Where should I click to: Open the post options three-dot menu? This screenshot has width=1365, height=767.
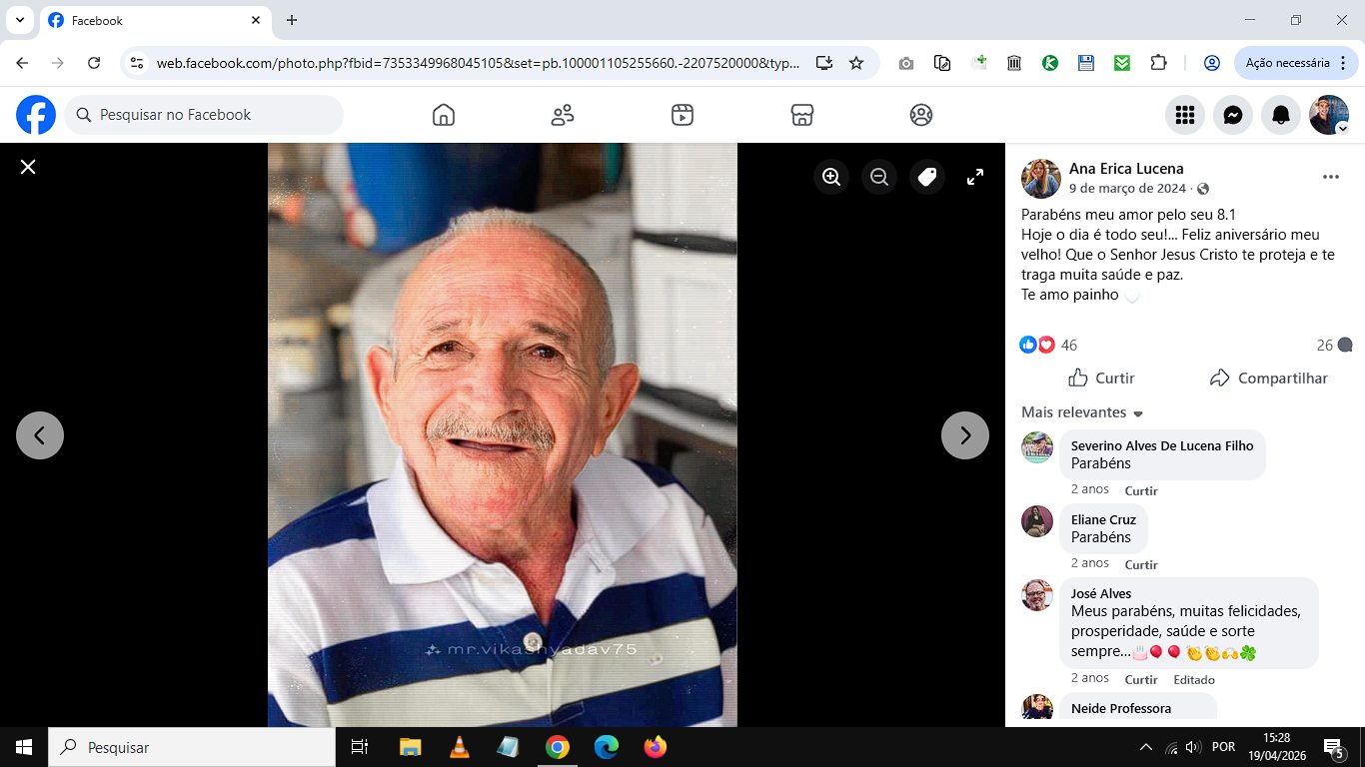(x=1330, y=177)
